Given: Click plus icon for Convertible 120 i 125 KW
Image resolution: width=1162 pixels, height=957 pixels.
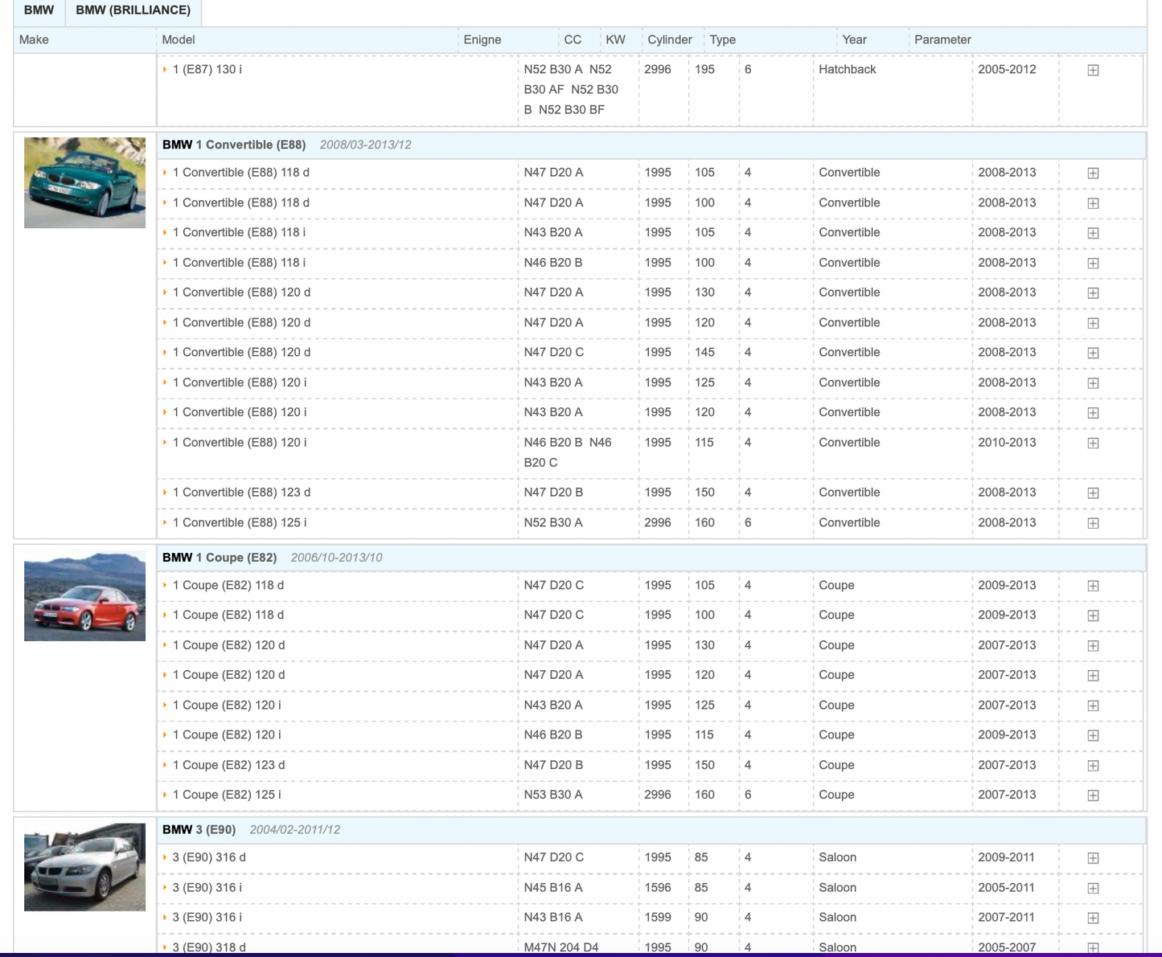Looking at the screenshot, I should [x=1093, y=383].
